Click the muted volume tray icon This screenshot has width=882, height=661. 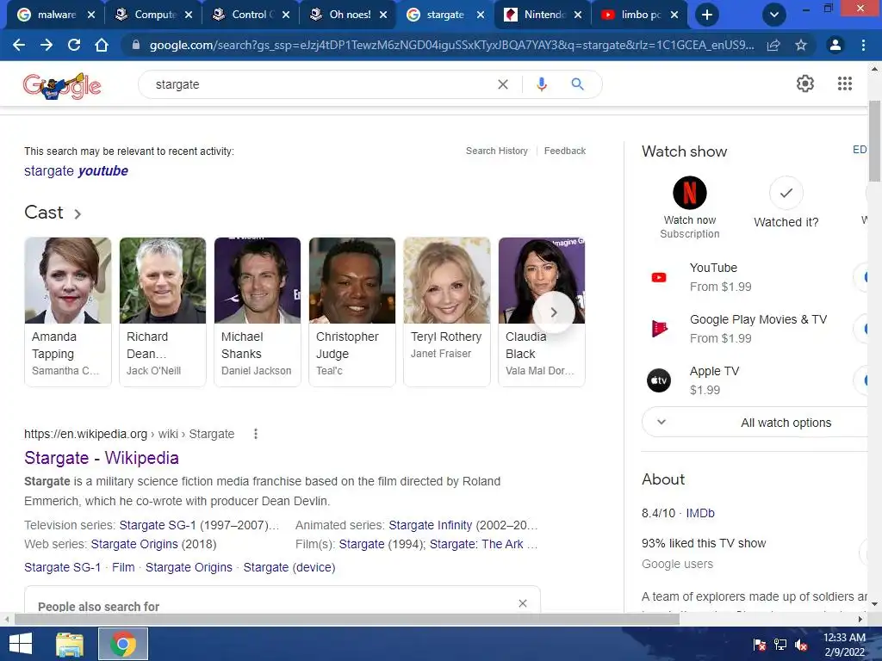[x=801, y=645]
